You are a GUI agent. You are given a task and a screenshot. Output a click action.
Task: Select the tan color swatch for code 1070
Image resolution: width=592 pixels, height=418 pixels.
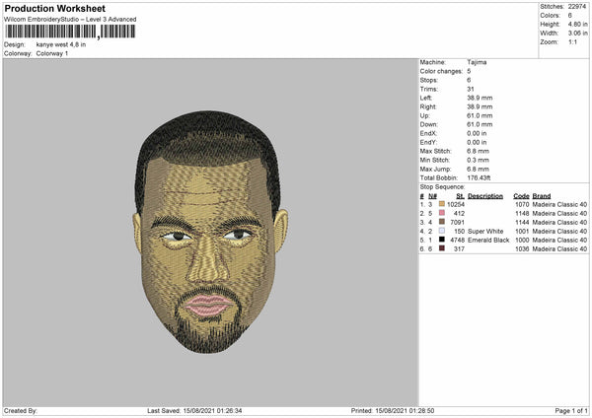pos(442,204)
